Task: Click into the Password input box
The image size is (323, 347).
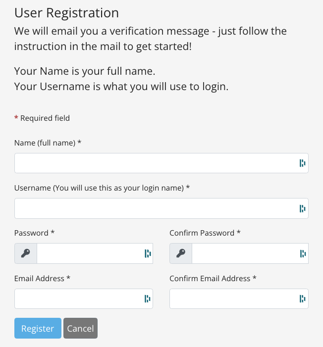Action: (89, 253)
